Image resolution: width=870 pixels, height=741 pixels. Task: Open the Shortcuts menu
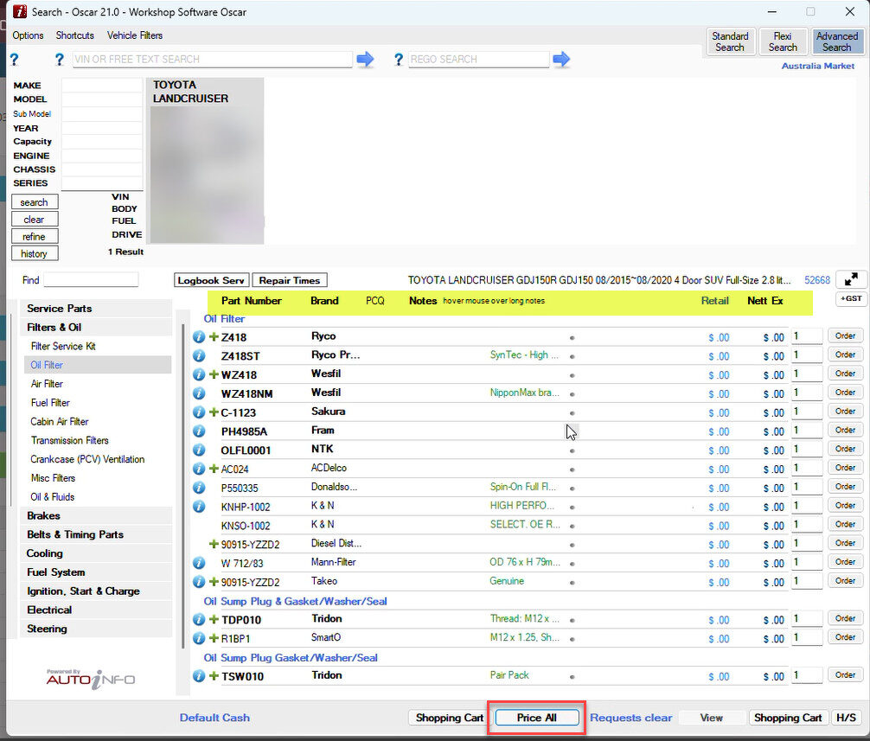tap(75, 35)
